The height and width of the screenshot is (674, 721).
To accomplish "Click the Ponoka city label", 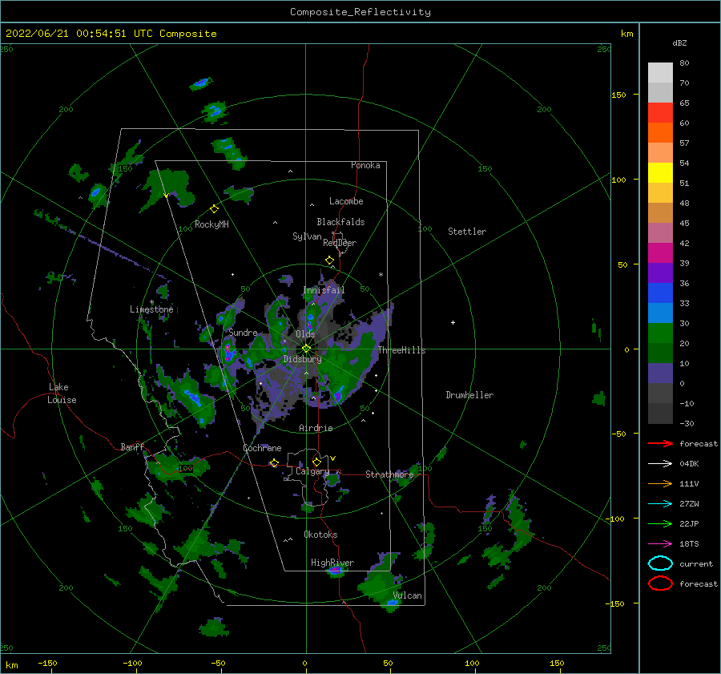I will (365, 165).
